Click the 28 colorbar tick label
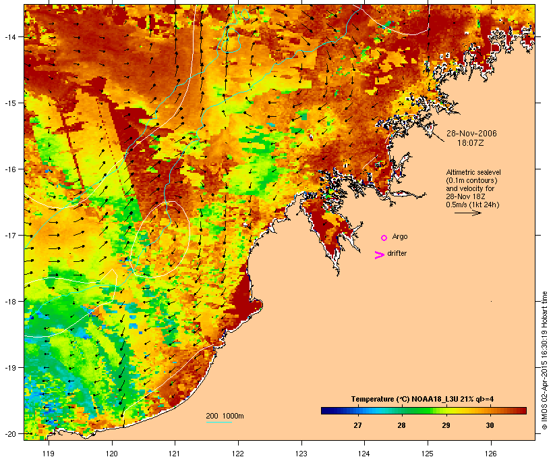 point(401,425)
